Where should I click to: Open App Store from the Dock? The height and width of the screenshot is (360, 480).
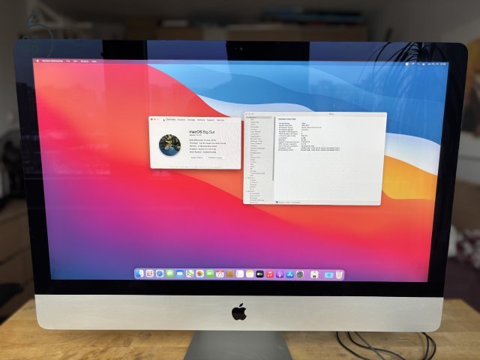(290, 274)
